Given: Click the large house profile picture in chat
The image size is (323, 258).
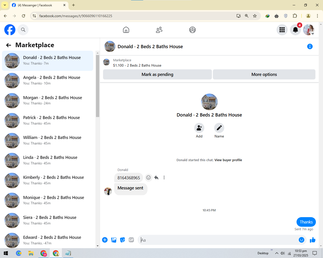Looking at the screenshot, I should 209,102.
